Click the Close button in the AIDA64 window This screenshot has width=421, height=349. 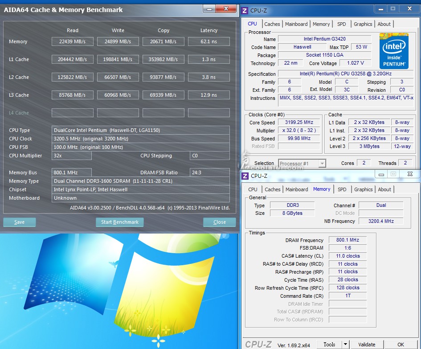click(x=219, y=222)
